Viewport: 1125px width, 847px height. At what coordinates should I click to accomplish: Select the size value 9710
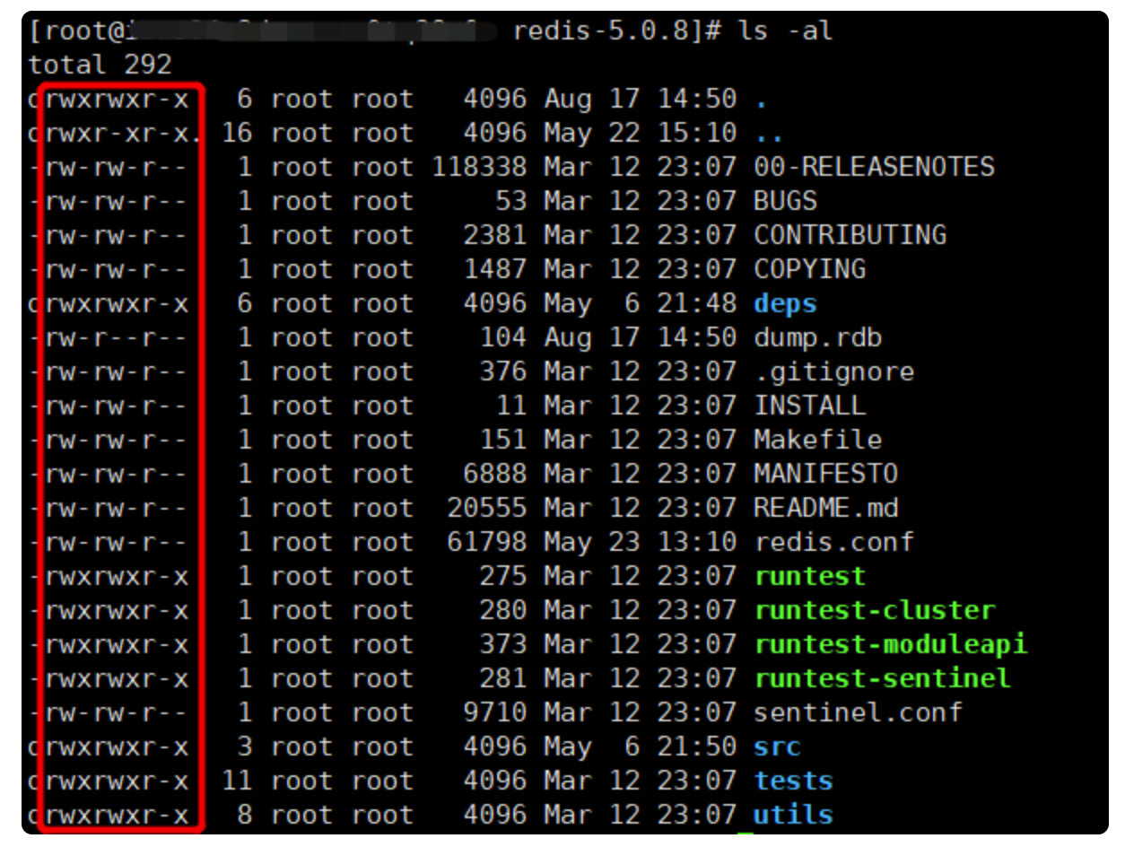495,712
